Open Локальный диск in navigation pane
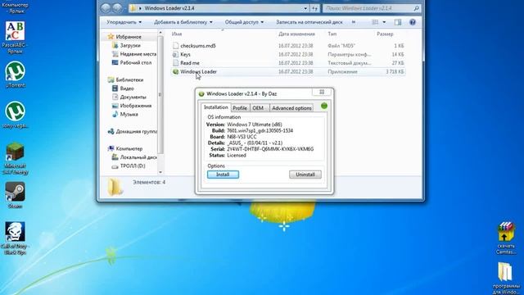This screenshot has height=295, width=524. (138, 157)
